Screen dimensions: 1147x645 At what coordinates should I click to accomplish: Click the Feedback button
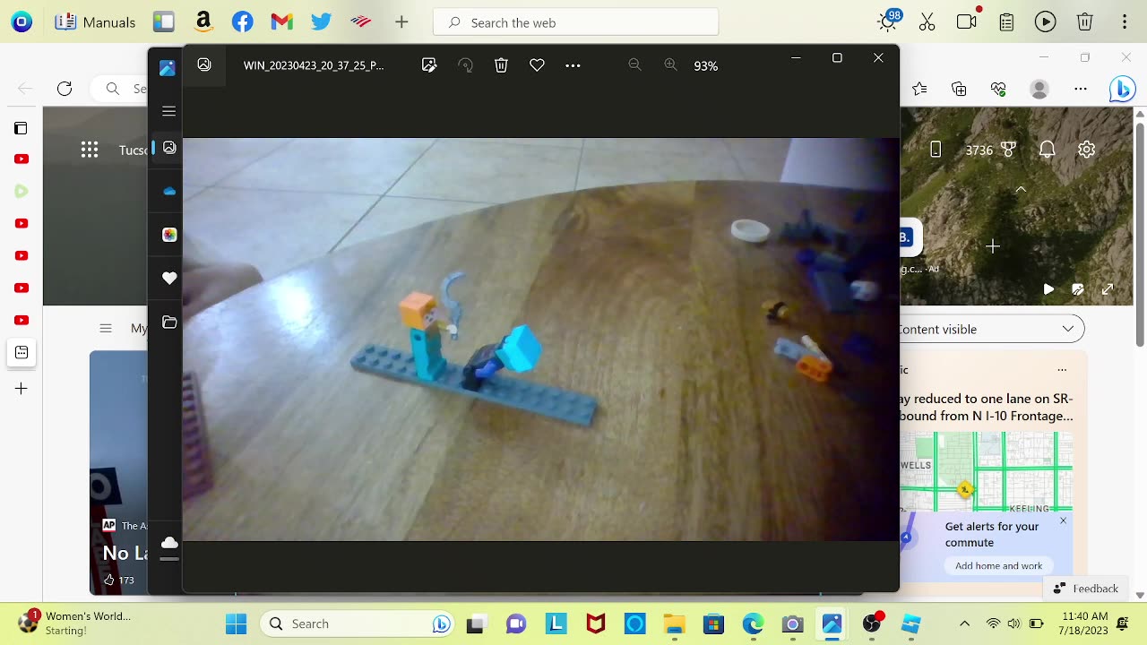(1086, 588)
